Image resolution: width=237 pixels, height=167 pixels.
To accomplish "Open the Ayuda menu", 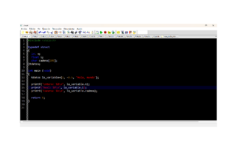I will [x=79, y=29].
